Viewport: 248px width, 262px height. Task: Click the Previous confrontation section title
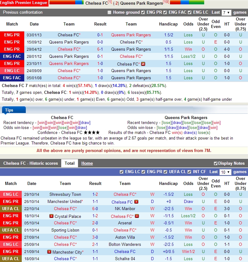pos(23,12)
